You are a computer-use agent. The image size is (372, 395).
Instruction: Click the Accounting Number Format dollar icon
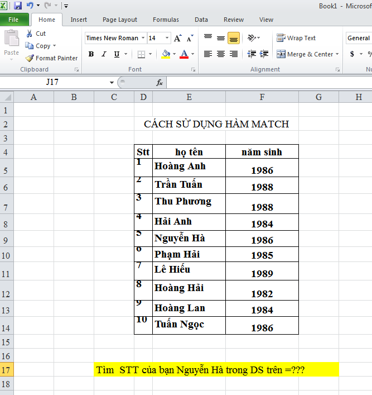point(352,54)
